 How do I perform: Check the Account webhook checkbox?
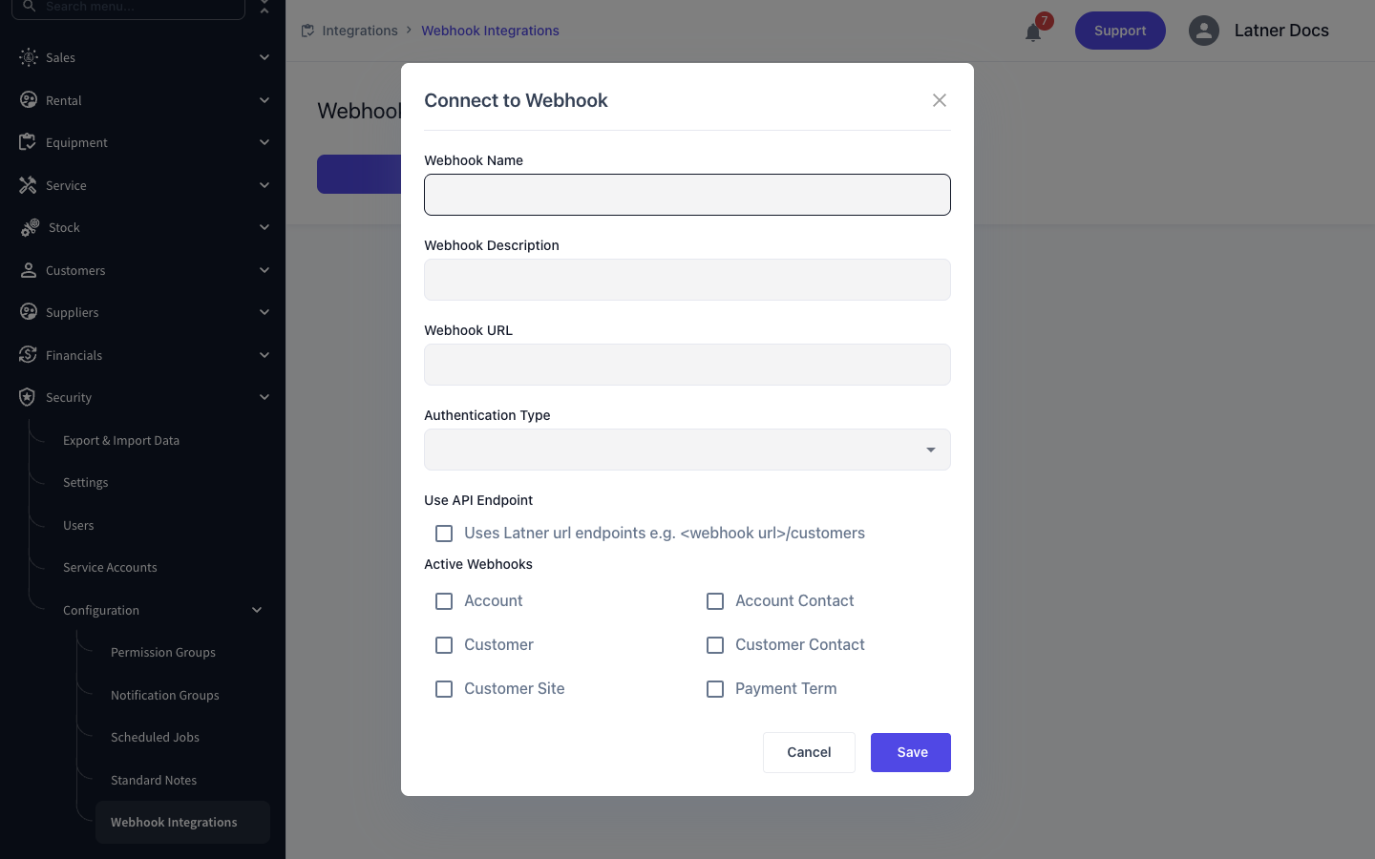[x=444, y=601]
